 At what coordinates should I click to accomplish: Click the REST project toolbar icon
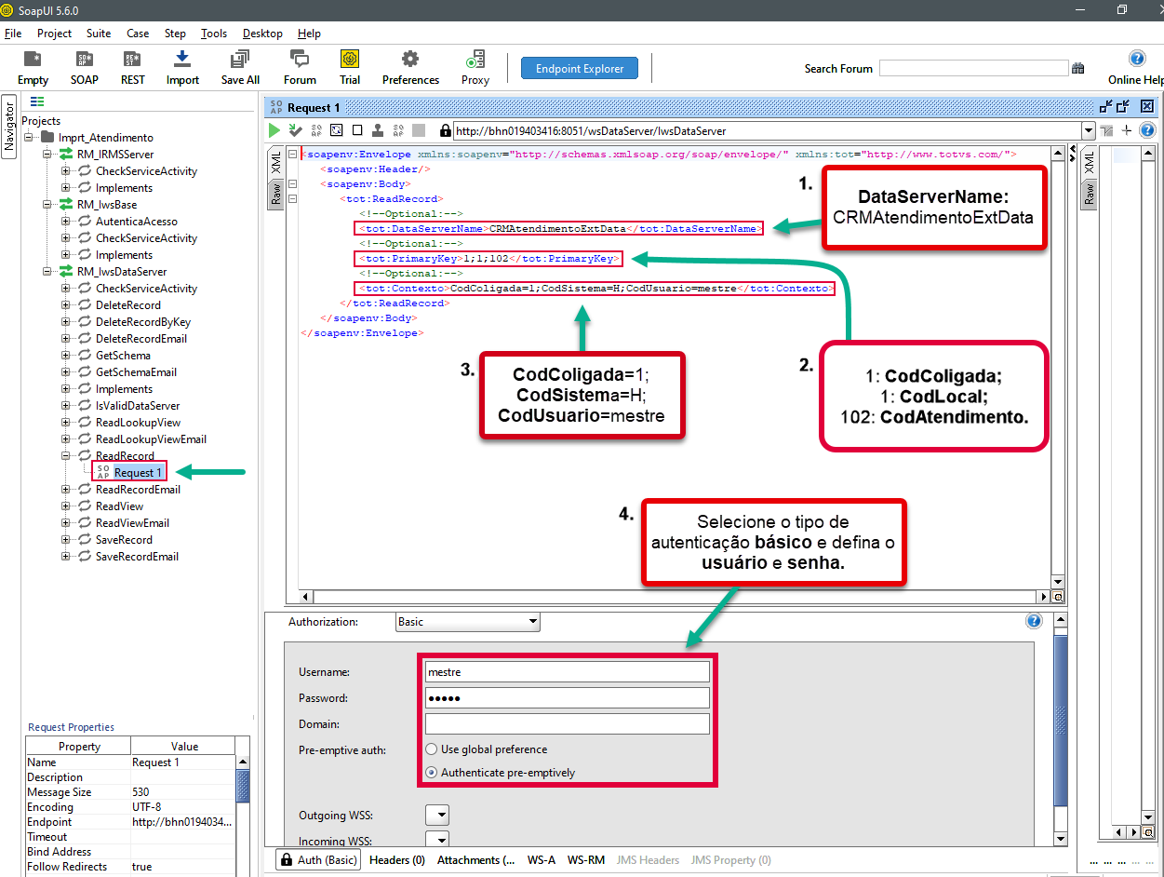click(x=132, y=60)
